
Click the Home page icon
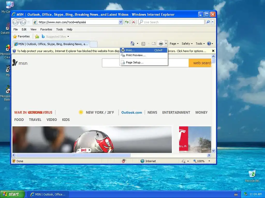point(132,44)
